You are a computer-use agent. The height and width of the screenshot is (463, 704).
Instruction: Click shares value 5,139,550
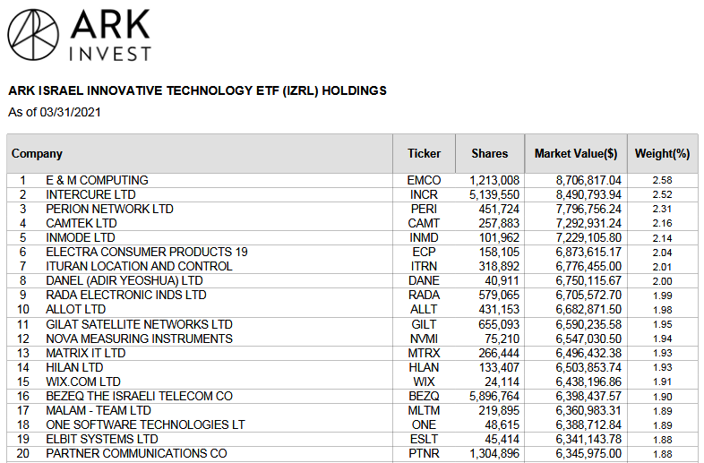point(494,194)
